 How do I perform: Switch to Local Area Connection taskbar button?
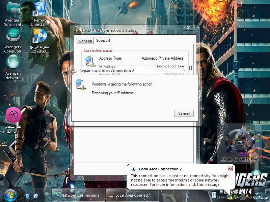[132, 195]
